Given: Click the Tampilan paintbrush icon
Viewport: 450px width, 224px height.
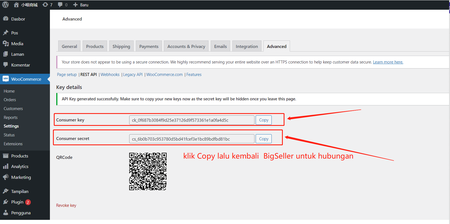Looking at the screenshot, I should [6, 191].
